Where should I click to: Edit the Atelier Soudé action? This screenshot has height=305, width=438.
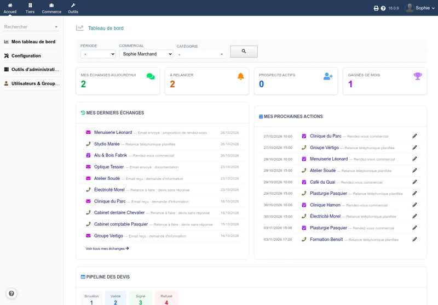414,171
